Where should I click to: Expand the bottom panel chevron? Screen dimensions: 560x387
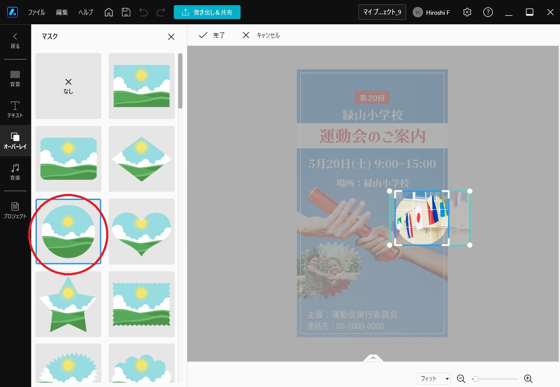pos(373,358)
